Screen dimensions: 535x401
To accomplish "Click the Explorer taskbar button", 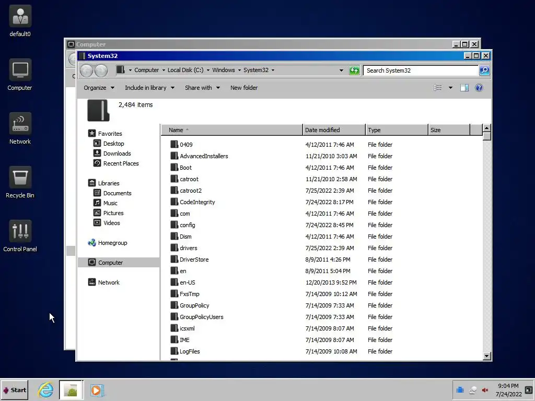I will [x=71, y=390].
